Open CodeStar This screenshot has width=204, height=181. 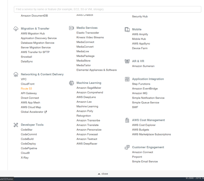coord(27,130)
